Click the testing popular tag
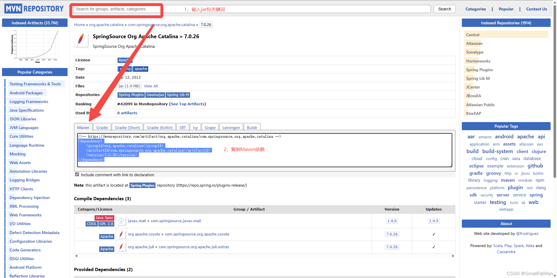 tap(498, 202)
